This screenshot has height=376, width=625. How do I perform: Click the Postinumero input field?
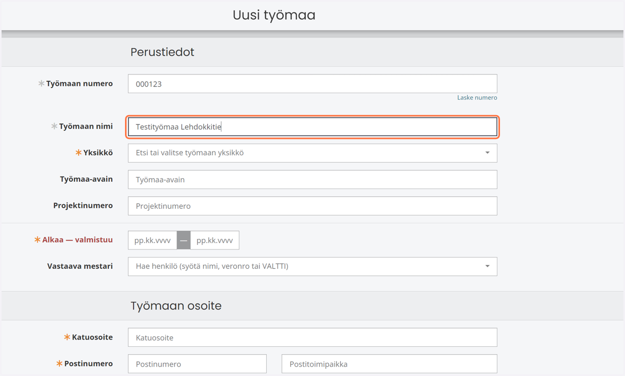pos(197,364)
